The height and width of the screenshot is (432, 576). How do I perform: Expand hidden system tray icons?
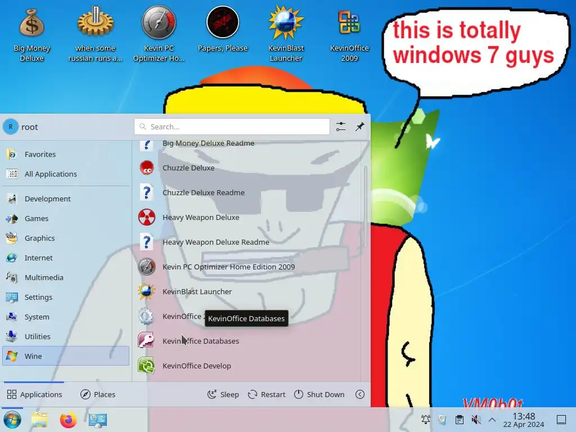coord(492,420)
